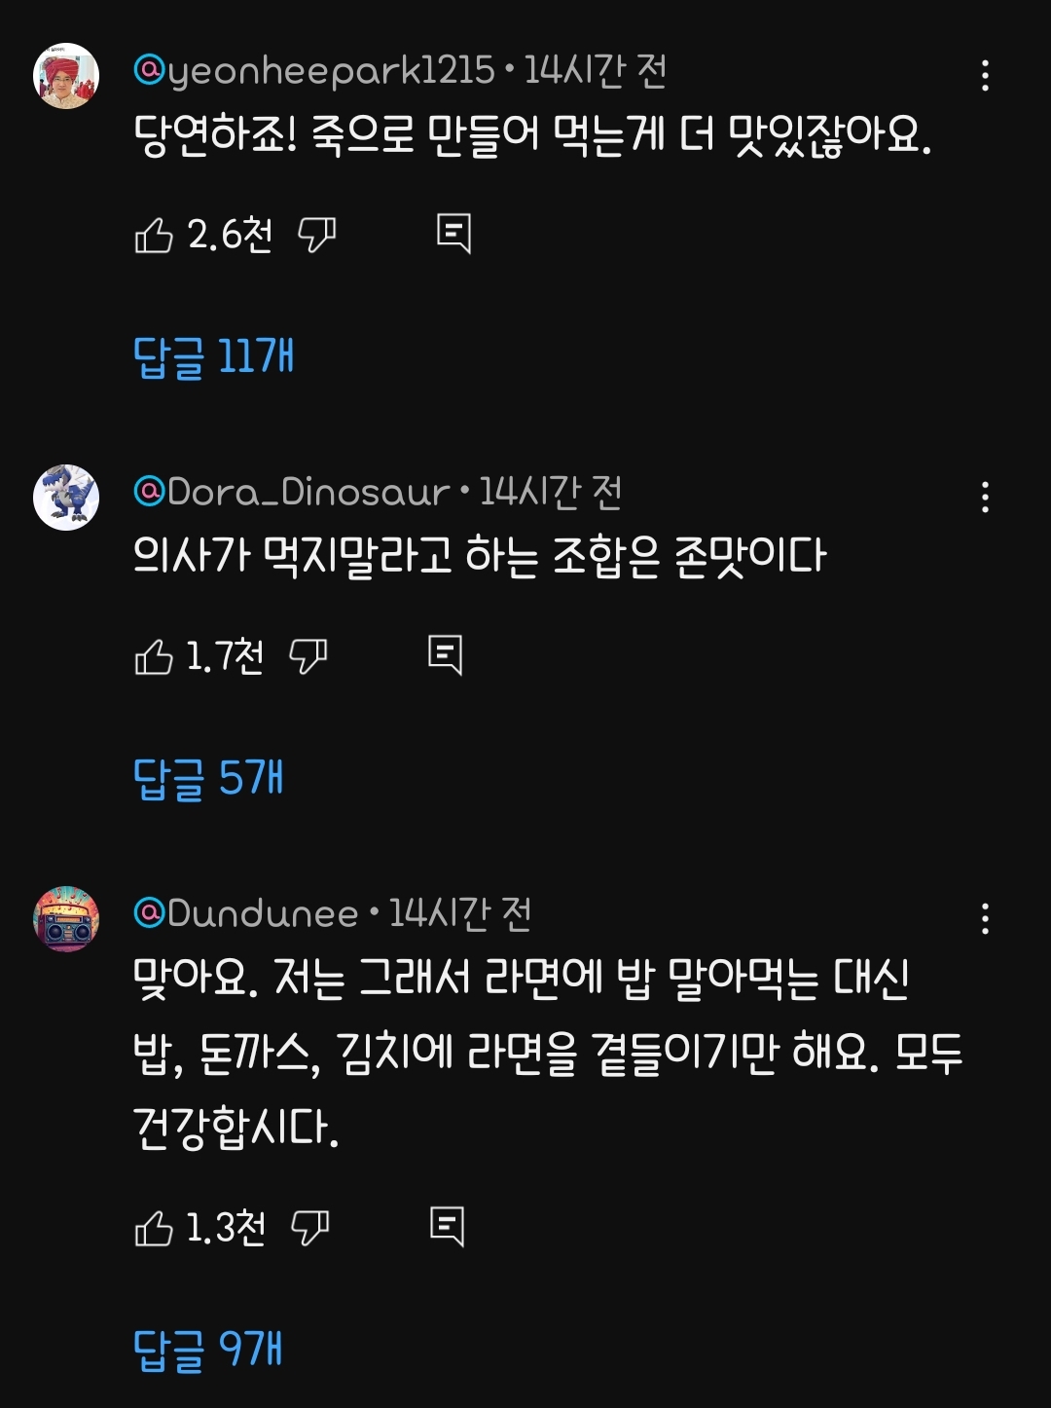The width and height of the screenshot is (1051, 1408).
Task: Like the comment from Dundunee
Action: 154,1229
